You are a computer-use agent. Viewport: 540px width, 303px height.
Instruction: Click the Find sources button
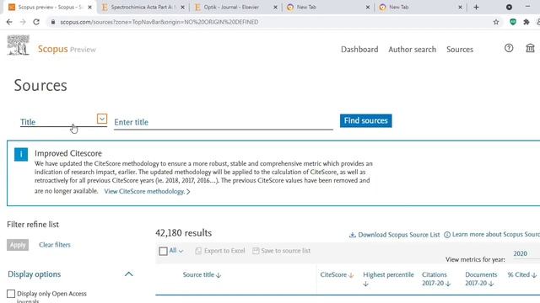point(365,121)
